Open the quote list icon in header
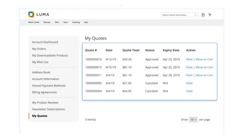 203,15
